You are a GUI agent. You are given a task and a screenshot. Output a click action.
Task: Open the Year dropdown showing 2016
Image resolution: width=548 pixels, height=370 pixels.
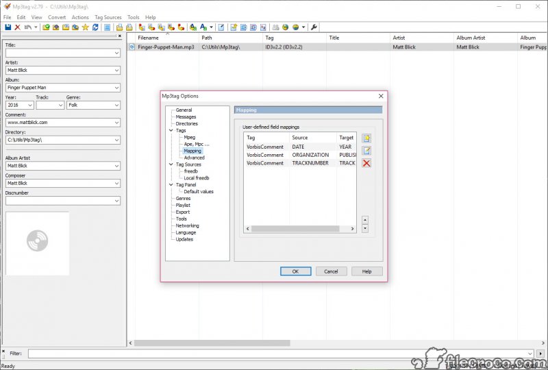tap(30, 105)
